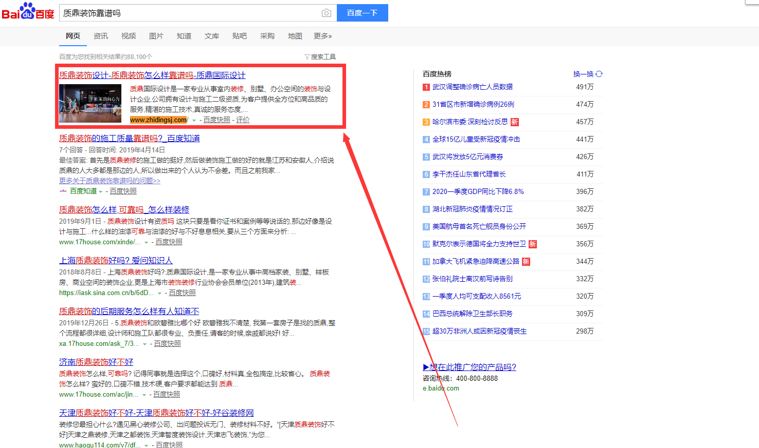Expand the 更多» menu
This screenshot has width=759, height=448.
pyautogui.click(x=323, y=36)
